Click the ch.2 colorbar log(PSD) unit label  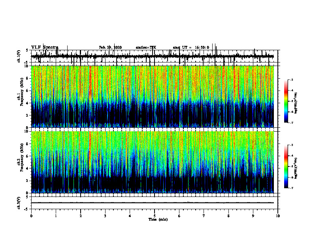point(296,168)
